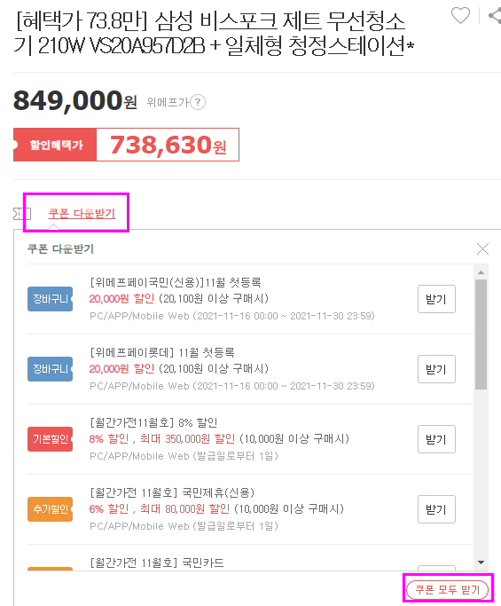Image resolution: width=501 pixels, height=606 pixels.
Task: Get the 위메프페이국민(신용) 11월 첫등록 coupon
Action: click(436, 299)
